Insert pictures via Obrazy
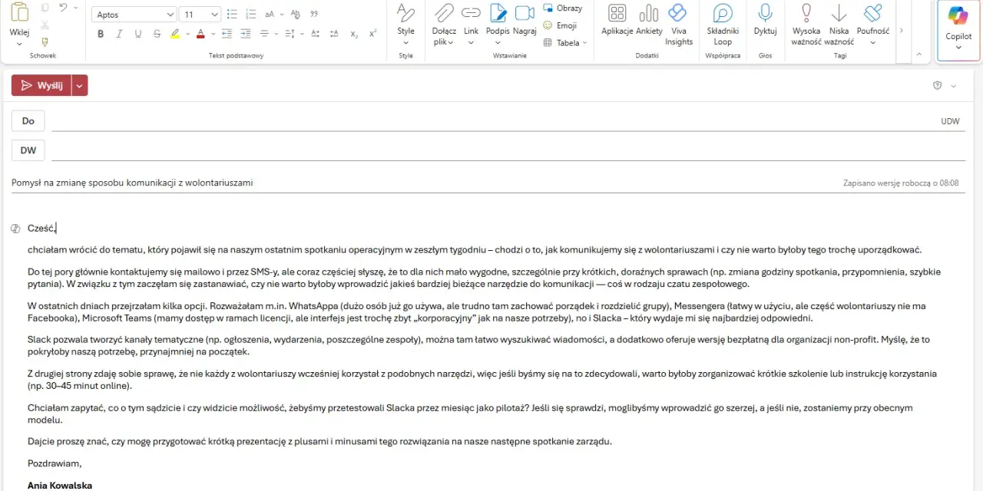The image size is (983, 491). pos(563,8)
